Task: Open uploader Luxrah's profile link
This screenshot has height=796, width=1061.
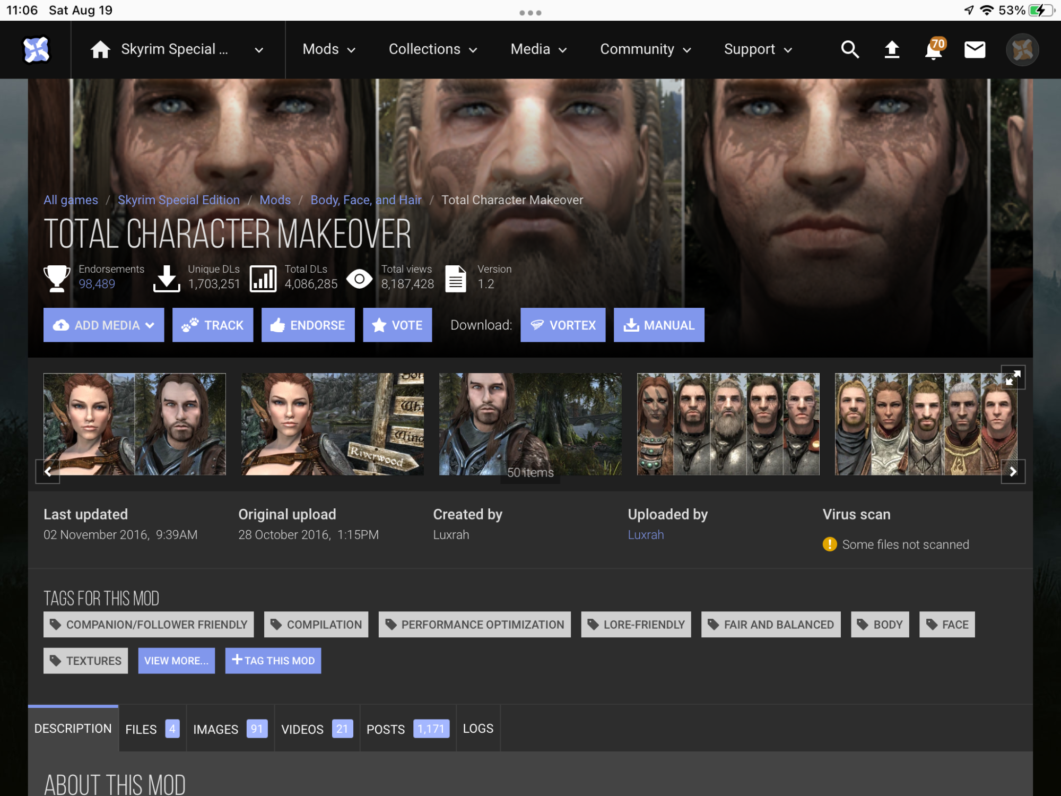Action: coord(646,534)
